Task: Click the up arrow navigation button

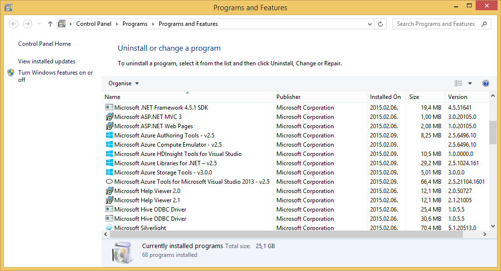Action: 50,24
